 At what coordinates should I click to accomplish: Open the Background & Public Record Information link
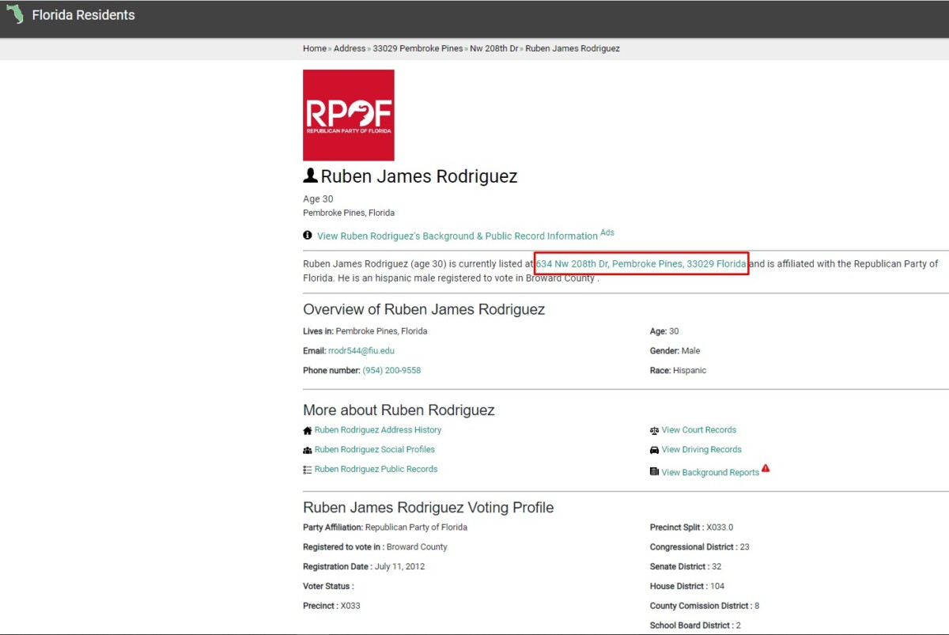pyautogui.click(x=457, y=236)
